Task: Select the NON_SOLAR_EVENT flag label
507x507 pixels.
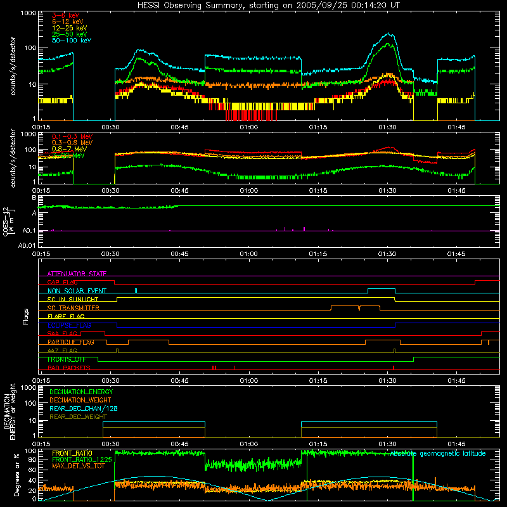Action: pyautogui.click(x=77, y=291)
